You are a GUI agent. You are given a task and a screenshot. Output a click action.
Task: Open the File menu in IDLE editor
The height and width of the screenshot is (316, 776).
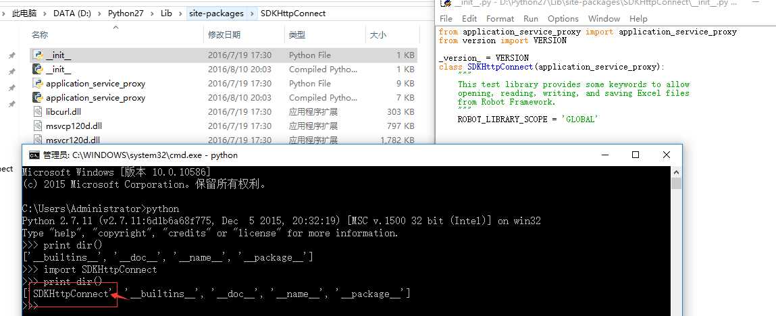pyautogui.click(x=446, y=18)
